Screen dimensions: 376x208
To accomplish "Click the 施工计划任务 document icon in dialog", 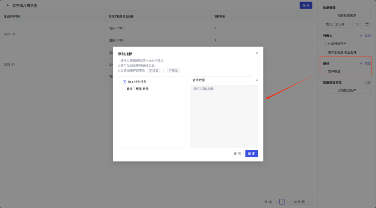I will [x=124, y=81].
